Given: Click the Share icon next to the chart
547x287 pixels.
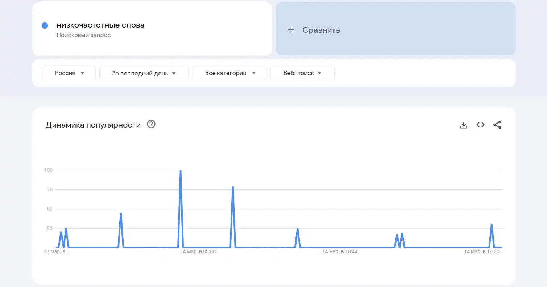Looking at the screenshot, I should pyautogui.click(x=497, y=125).
